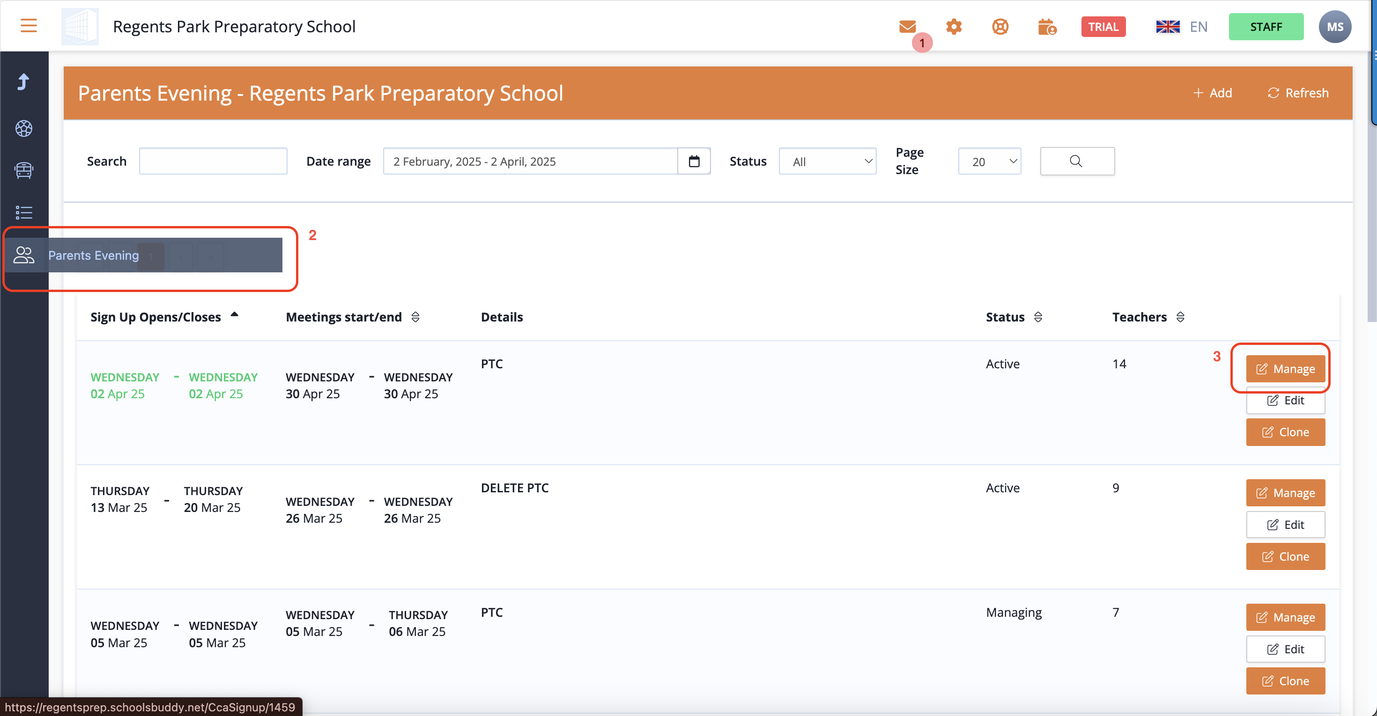Click teachers count 9 cell
The height and width of the screenshot is (716, 1377).
(1116, 488)
